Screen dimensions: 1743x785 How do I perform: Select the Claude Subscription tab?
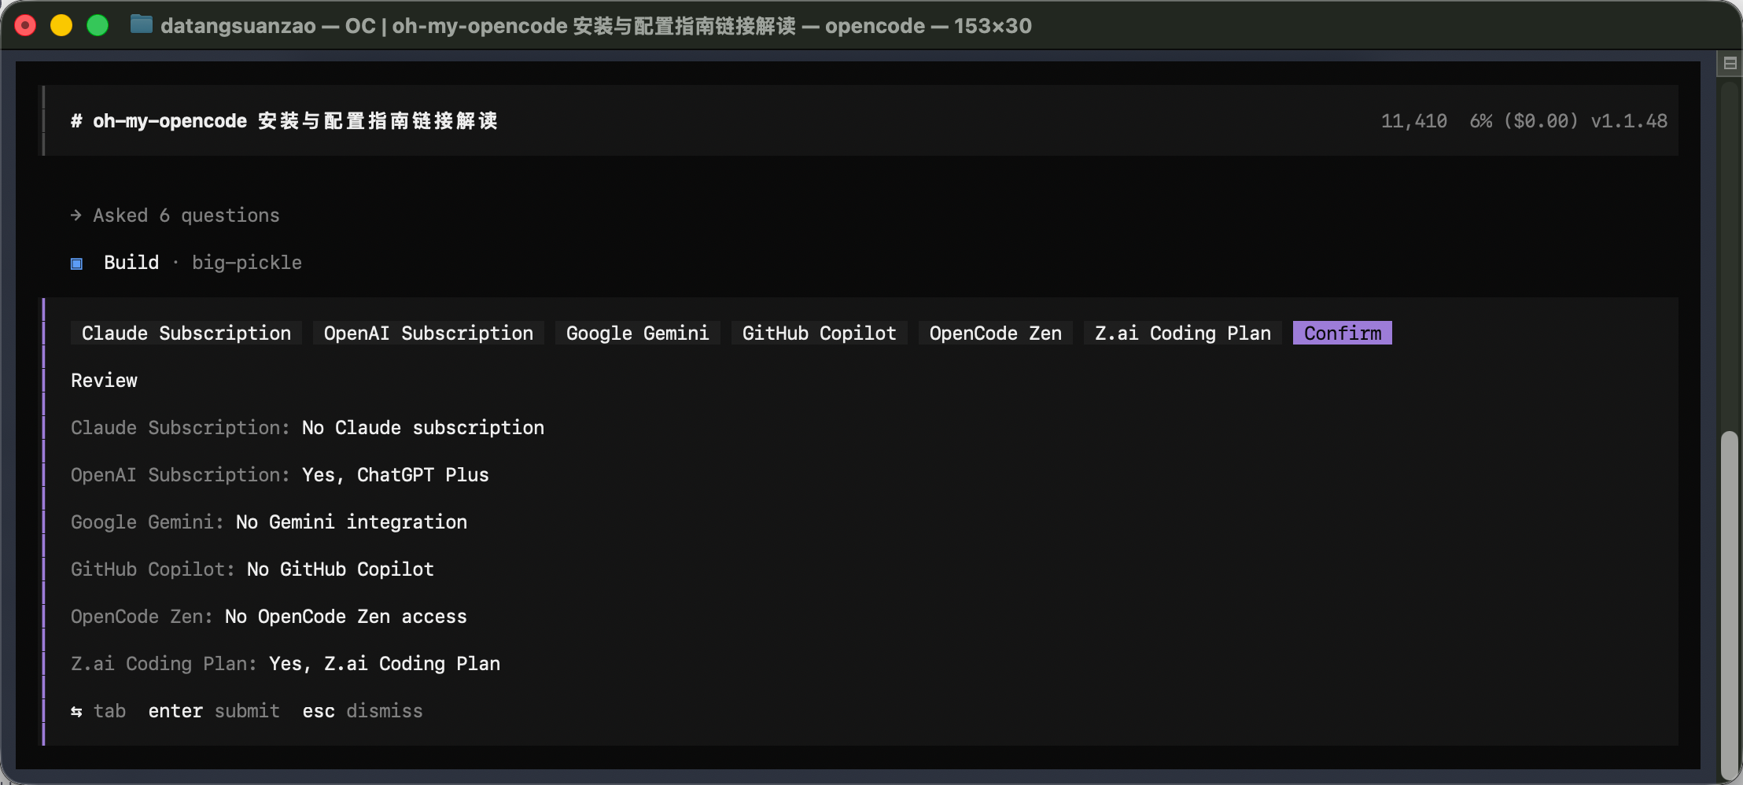186,333
